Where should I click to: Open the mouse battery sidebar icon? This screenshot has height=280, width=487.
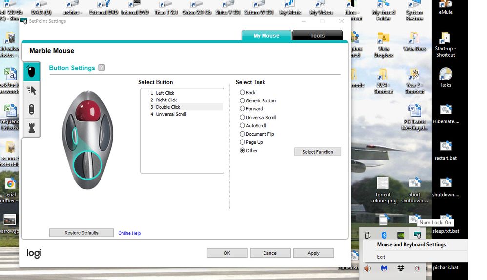click(31, 109)
